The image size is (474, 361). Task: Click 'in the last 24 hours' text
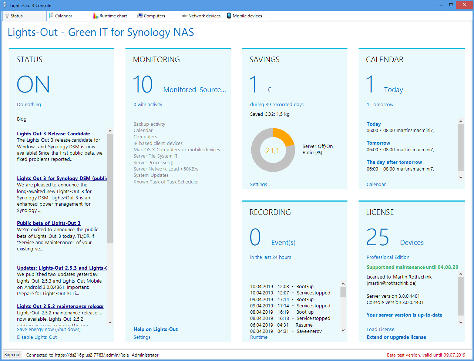point(270,257)
